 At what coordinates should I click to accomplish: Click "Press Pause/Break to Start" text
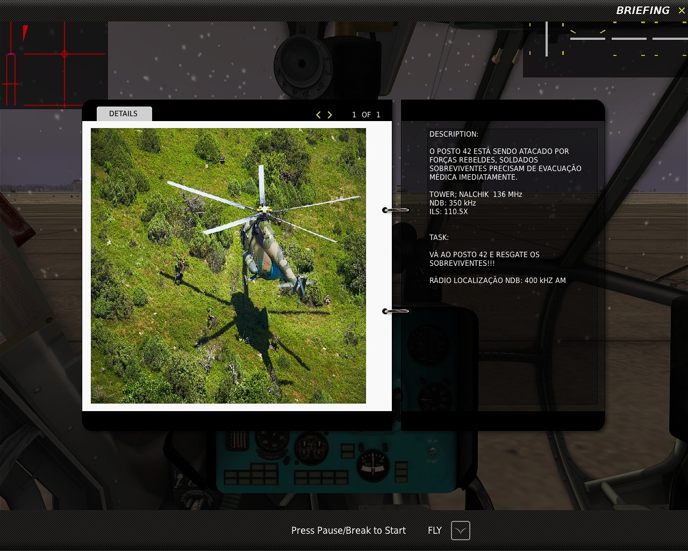[x=348, y=531]
